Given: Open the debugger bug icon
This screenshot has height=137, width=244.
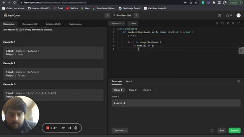Looking at the screenshot, I should point(212,131).
